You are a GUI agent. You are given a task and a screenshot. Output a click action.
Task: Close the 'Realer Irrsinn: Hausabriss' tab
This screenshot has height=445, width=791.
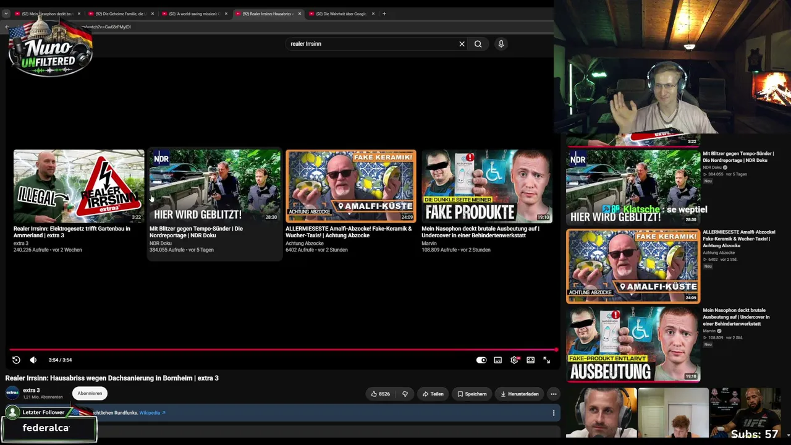[300, 14]
